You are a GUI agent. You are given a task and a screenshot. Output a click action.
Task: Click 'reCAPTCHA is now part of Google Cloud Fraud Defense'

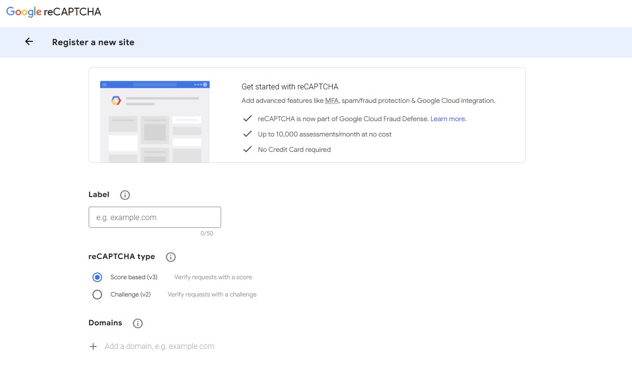(x=343, y=119)
